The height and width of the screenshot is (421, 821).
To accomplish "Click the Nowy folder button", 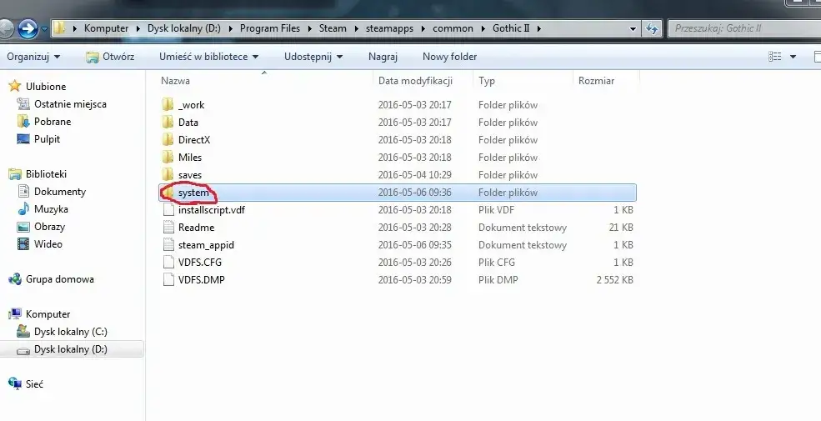I will coord(449,57).
